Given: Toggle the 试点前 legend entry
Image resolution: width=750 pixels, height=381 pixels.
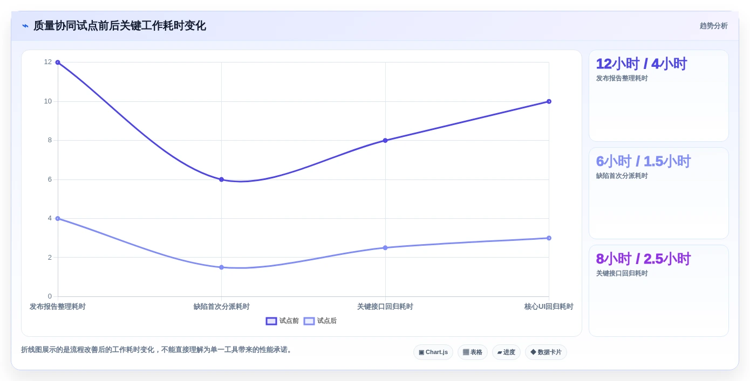Looking at the screenshot, I should click(x=282, y=321).
